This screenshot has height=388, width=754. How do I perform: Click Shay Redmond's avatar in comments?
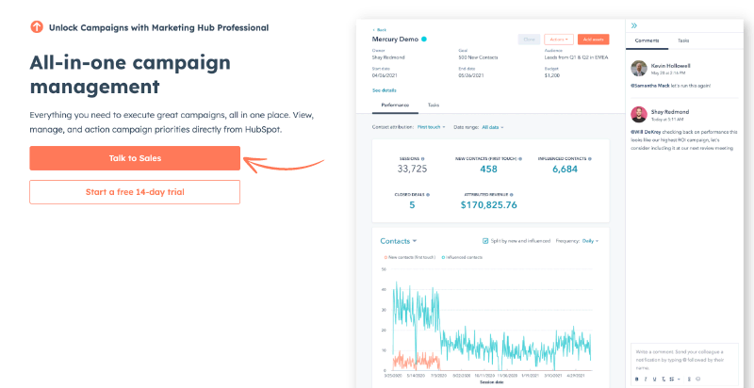[638, 114]
